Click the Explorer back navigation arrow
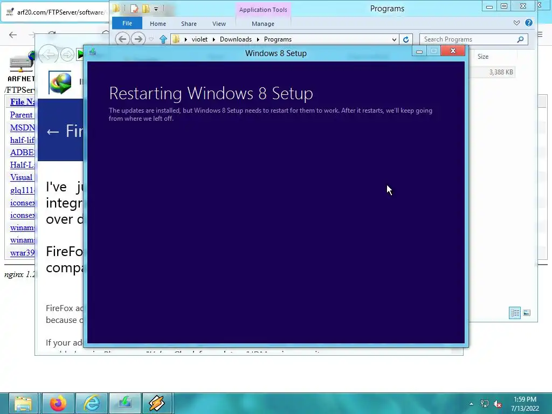 coord(122,39)
